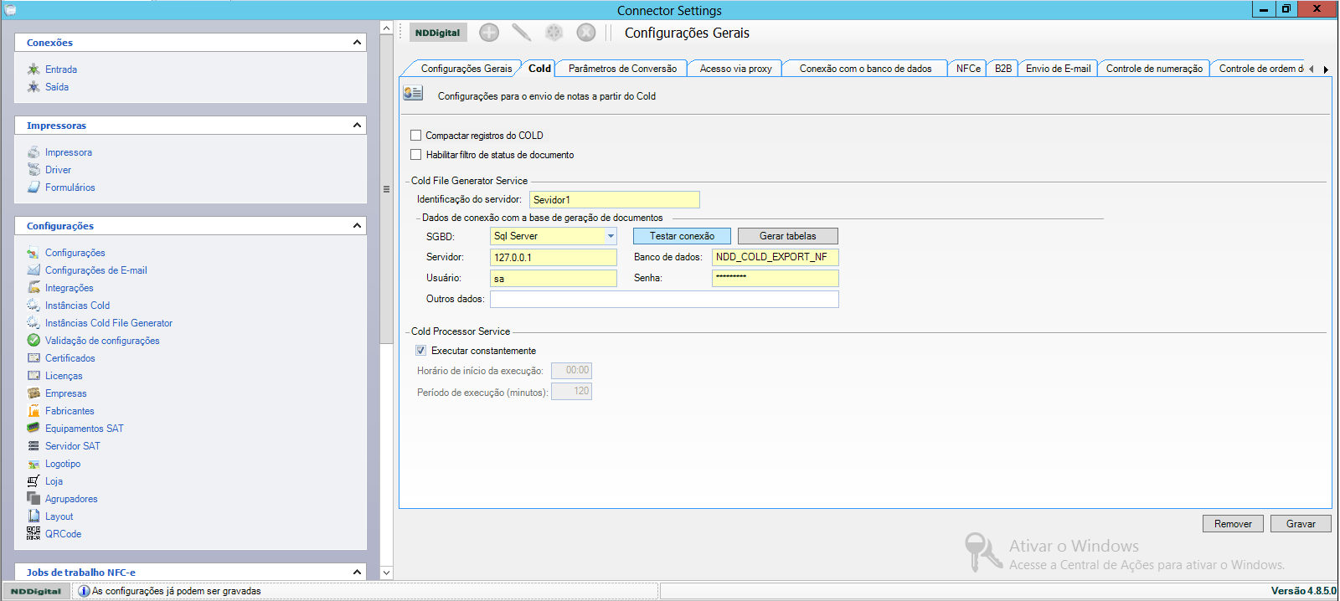The width and height of the screenshot is (1340, 601).
Task: Open the SGBD Sql Server dropdown
Action: [611, 236]
